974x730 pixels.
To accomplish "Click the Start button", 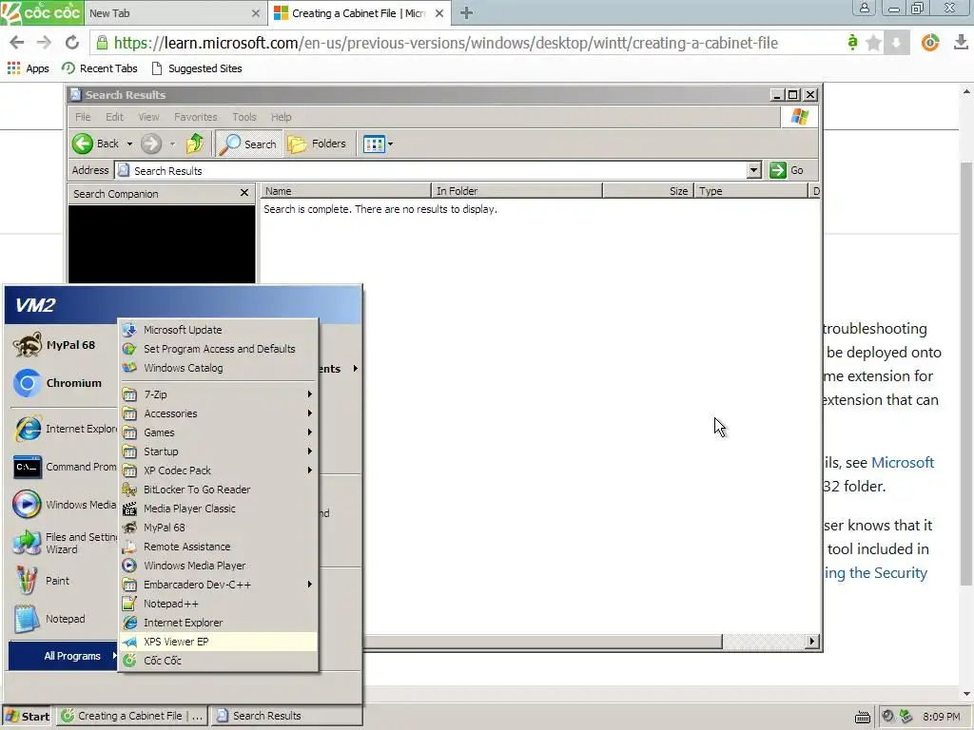I will (28, 717).
